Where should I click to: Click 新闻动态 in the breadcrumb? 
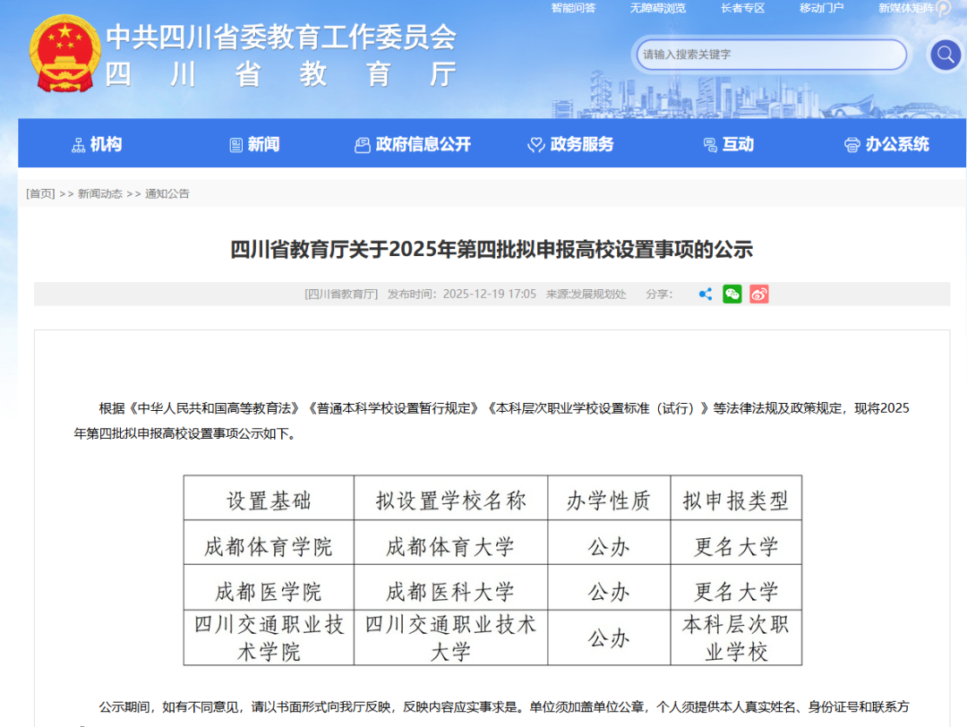pyautogui.click(x=99, y=193)
